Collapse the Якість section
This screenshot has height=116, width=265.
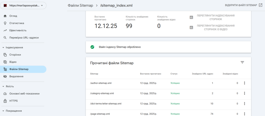click(x=3, y=86)
